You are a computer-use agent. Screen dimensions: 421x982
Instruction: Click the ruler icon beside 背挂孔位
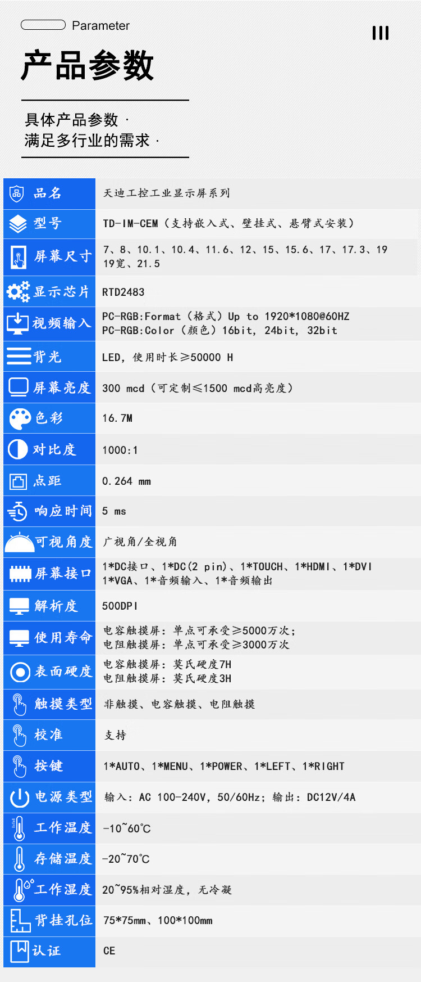[20, 921]
